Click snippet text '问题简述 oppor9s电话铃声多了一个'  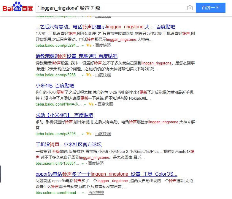click(66, 181)
